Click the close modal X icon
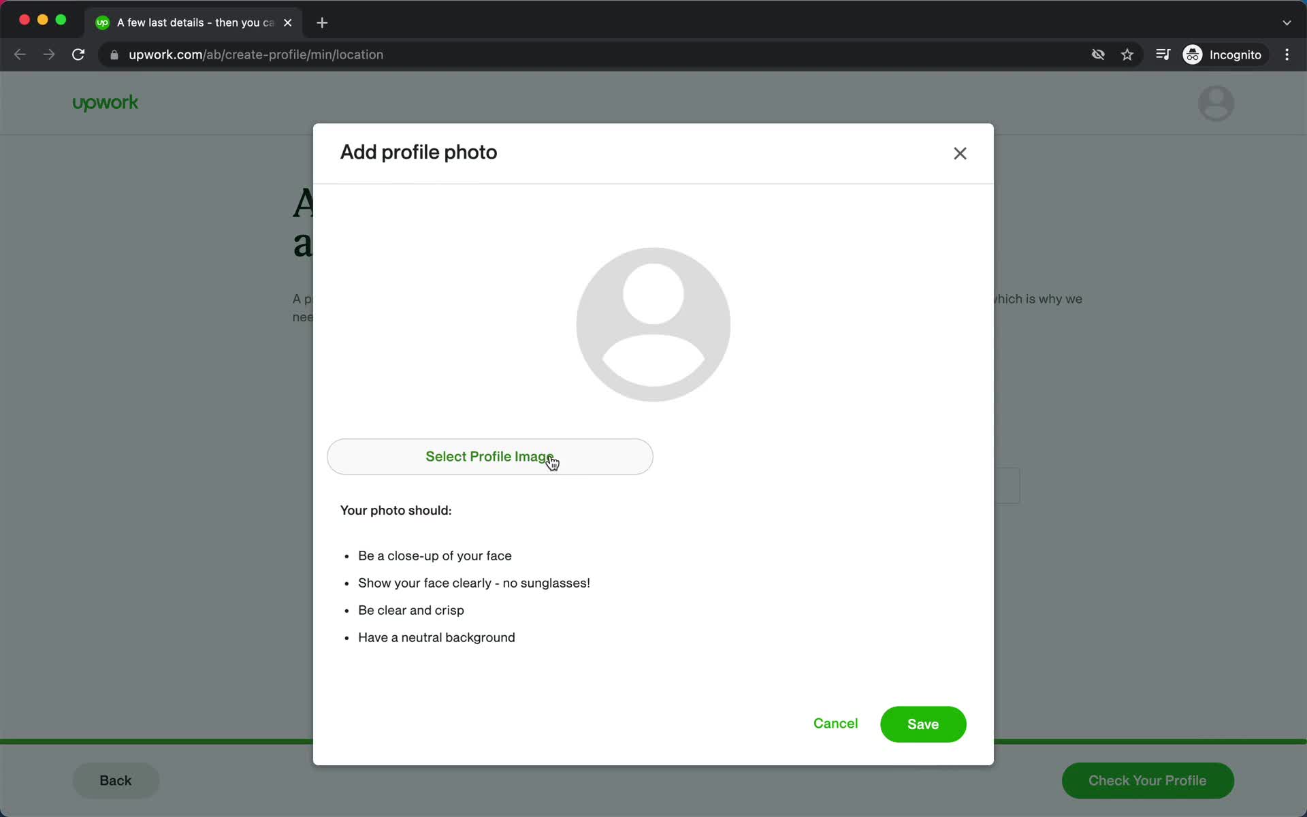 point(960,153)
